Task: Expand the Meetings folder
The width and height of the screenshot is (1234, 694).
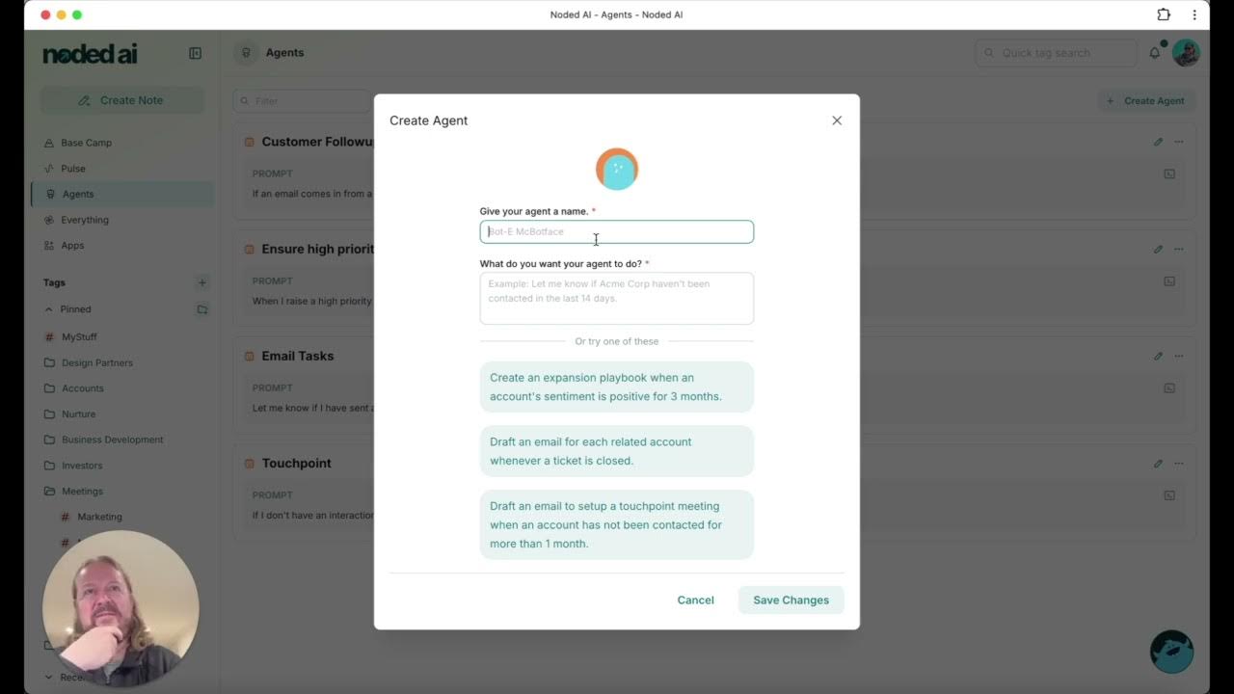Action: click(82, 492)
